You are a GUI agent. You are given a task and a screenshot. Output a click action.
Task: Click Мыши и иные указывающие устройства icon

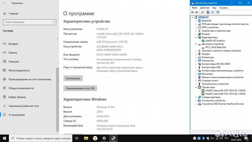199,77
